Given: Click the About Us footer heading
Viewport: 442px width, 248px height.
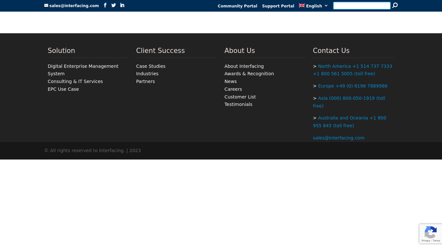Looking at the screenshot, I should [x=240, y=51].
